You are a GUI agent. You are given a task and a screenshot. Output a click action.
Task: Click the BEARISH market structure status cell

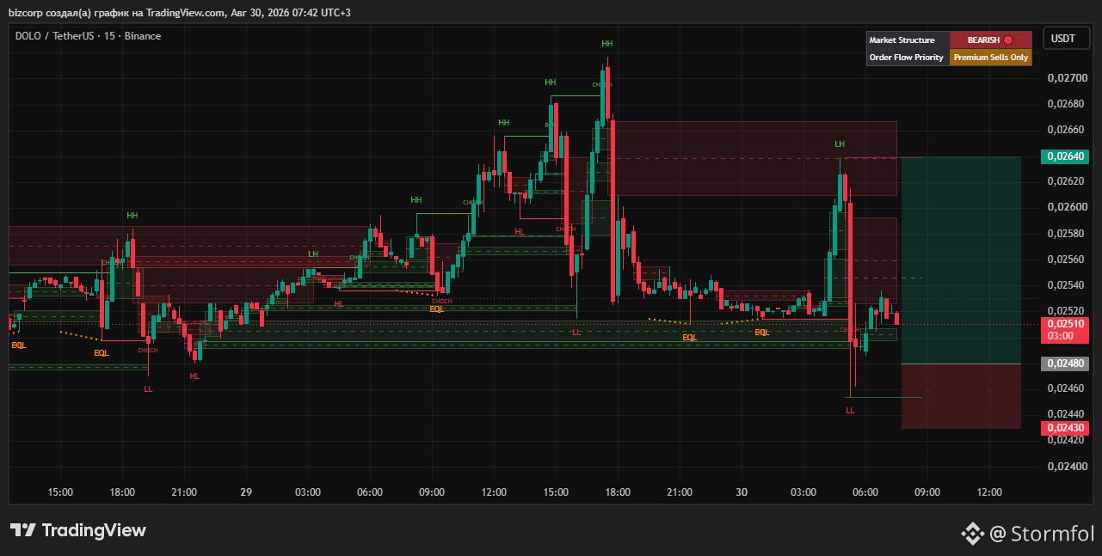point(992,40)
